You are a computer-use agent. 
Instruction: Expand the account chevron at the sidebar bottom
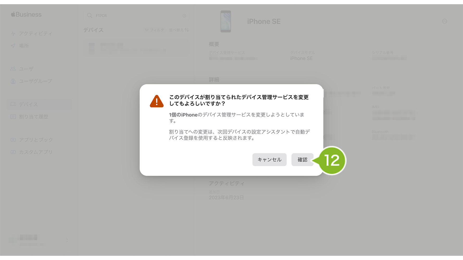[67, 240]
